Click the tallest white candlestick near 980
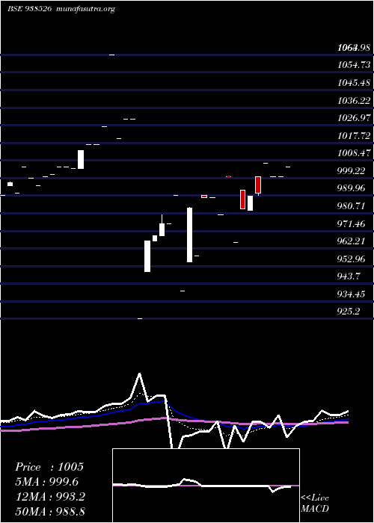 (189, 235)
